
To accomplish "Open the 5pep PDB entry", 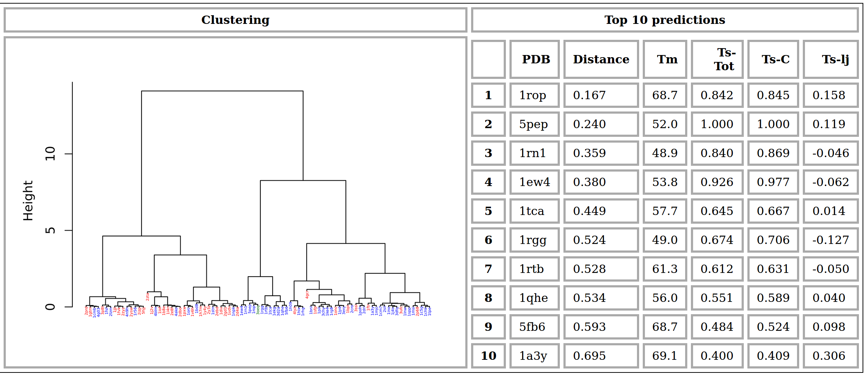I will (x=533, y=124).
